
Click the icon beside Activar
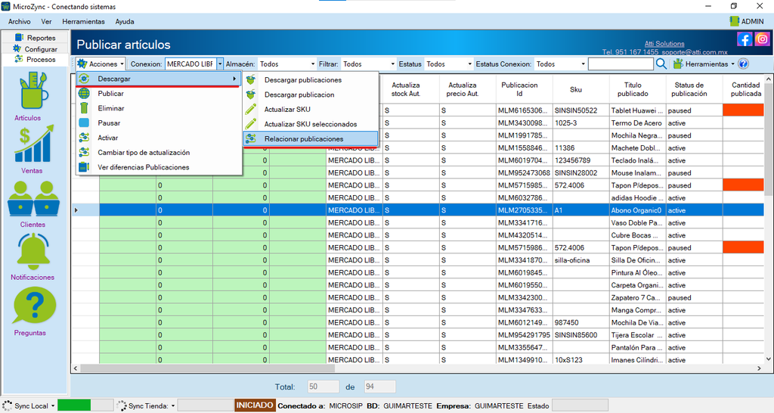(85, 138)
